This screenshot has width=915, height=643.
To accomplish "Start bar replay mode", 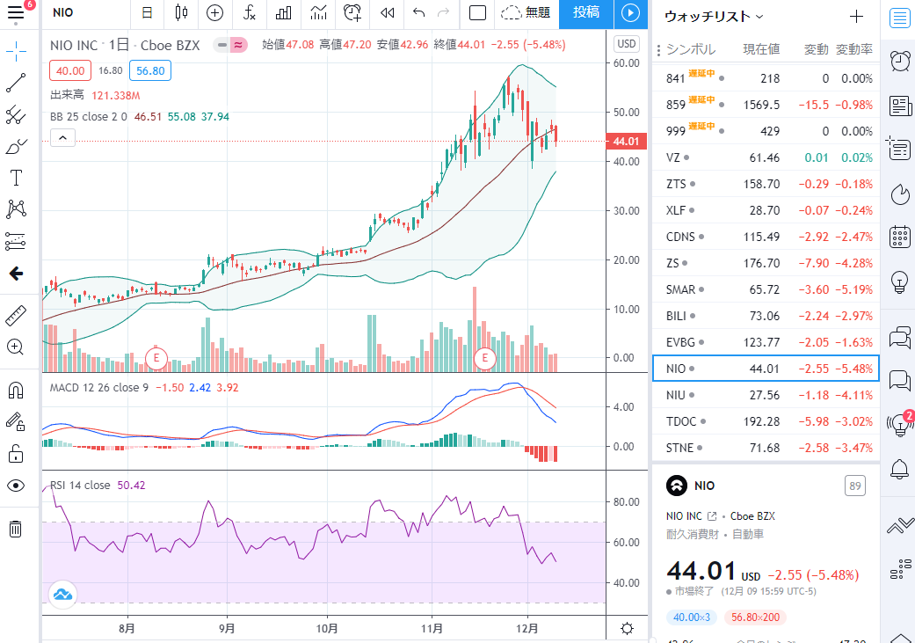I will coord(387,13).
